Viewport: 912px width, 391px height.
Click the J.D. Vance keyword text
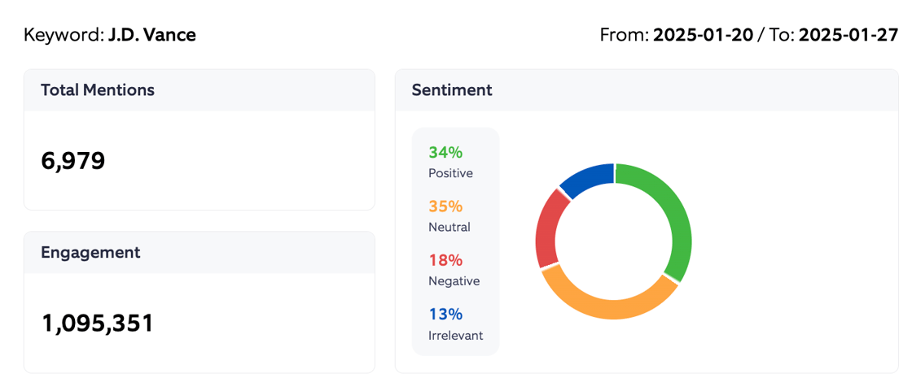click(x=151, y=35)
